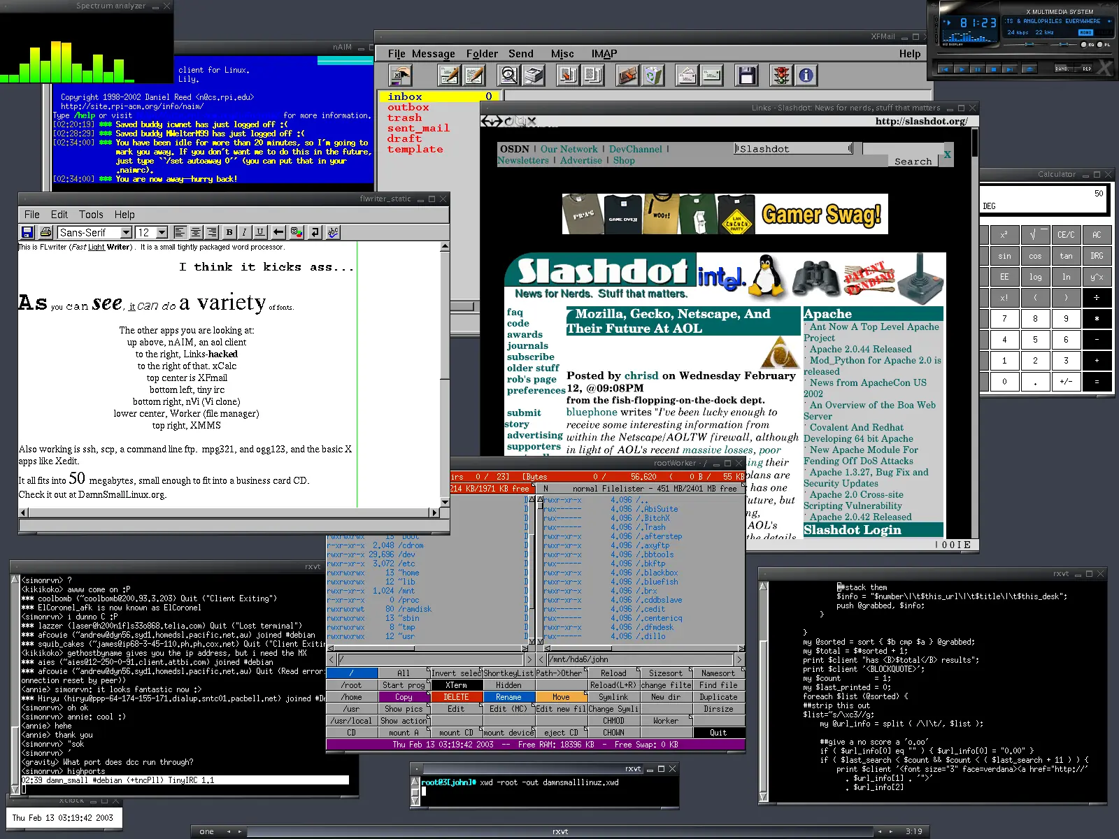Image resolution: width=1119 pixels, height=839 pixels.
Task: Click the traffic light icon in XFMail toolbar
Action: click(781, 76)
